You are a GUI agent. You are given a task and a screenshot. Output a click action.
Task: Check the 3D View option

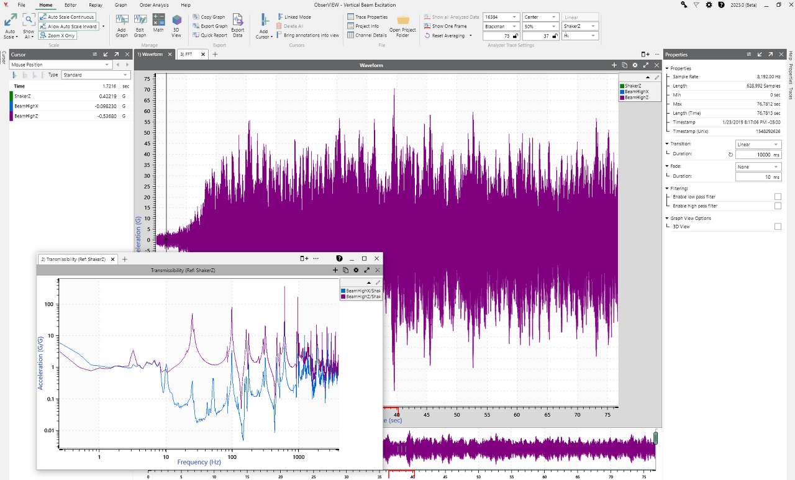(x=778, y=227)
